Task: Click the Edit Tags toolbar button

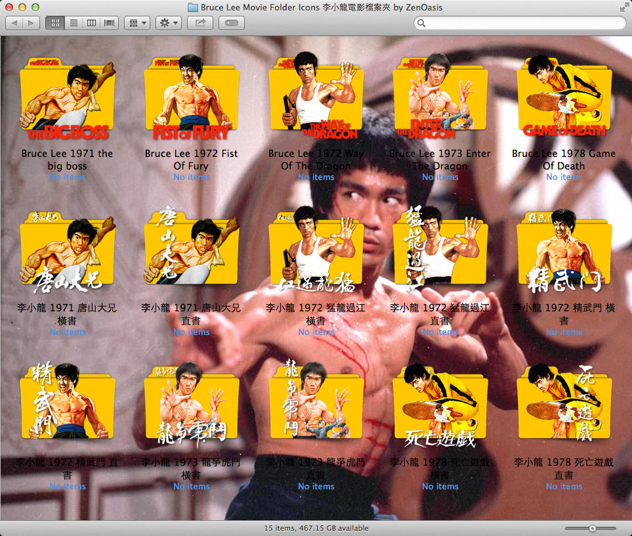Action: (232, 23)
